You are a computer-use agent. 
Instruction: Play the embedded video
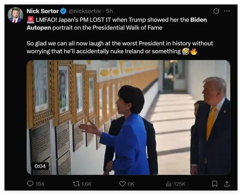pyautogui.click(x=128, y=117)
